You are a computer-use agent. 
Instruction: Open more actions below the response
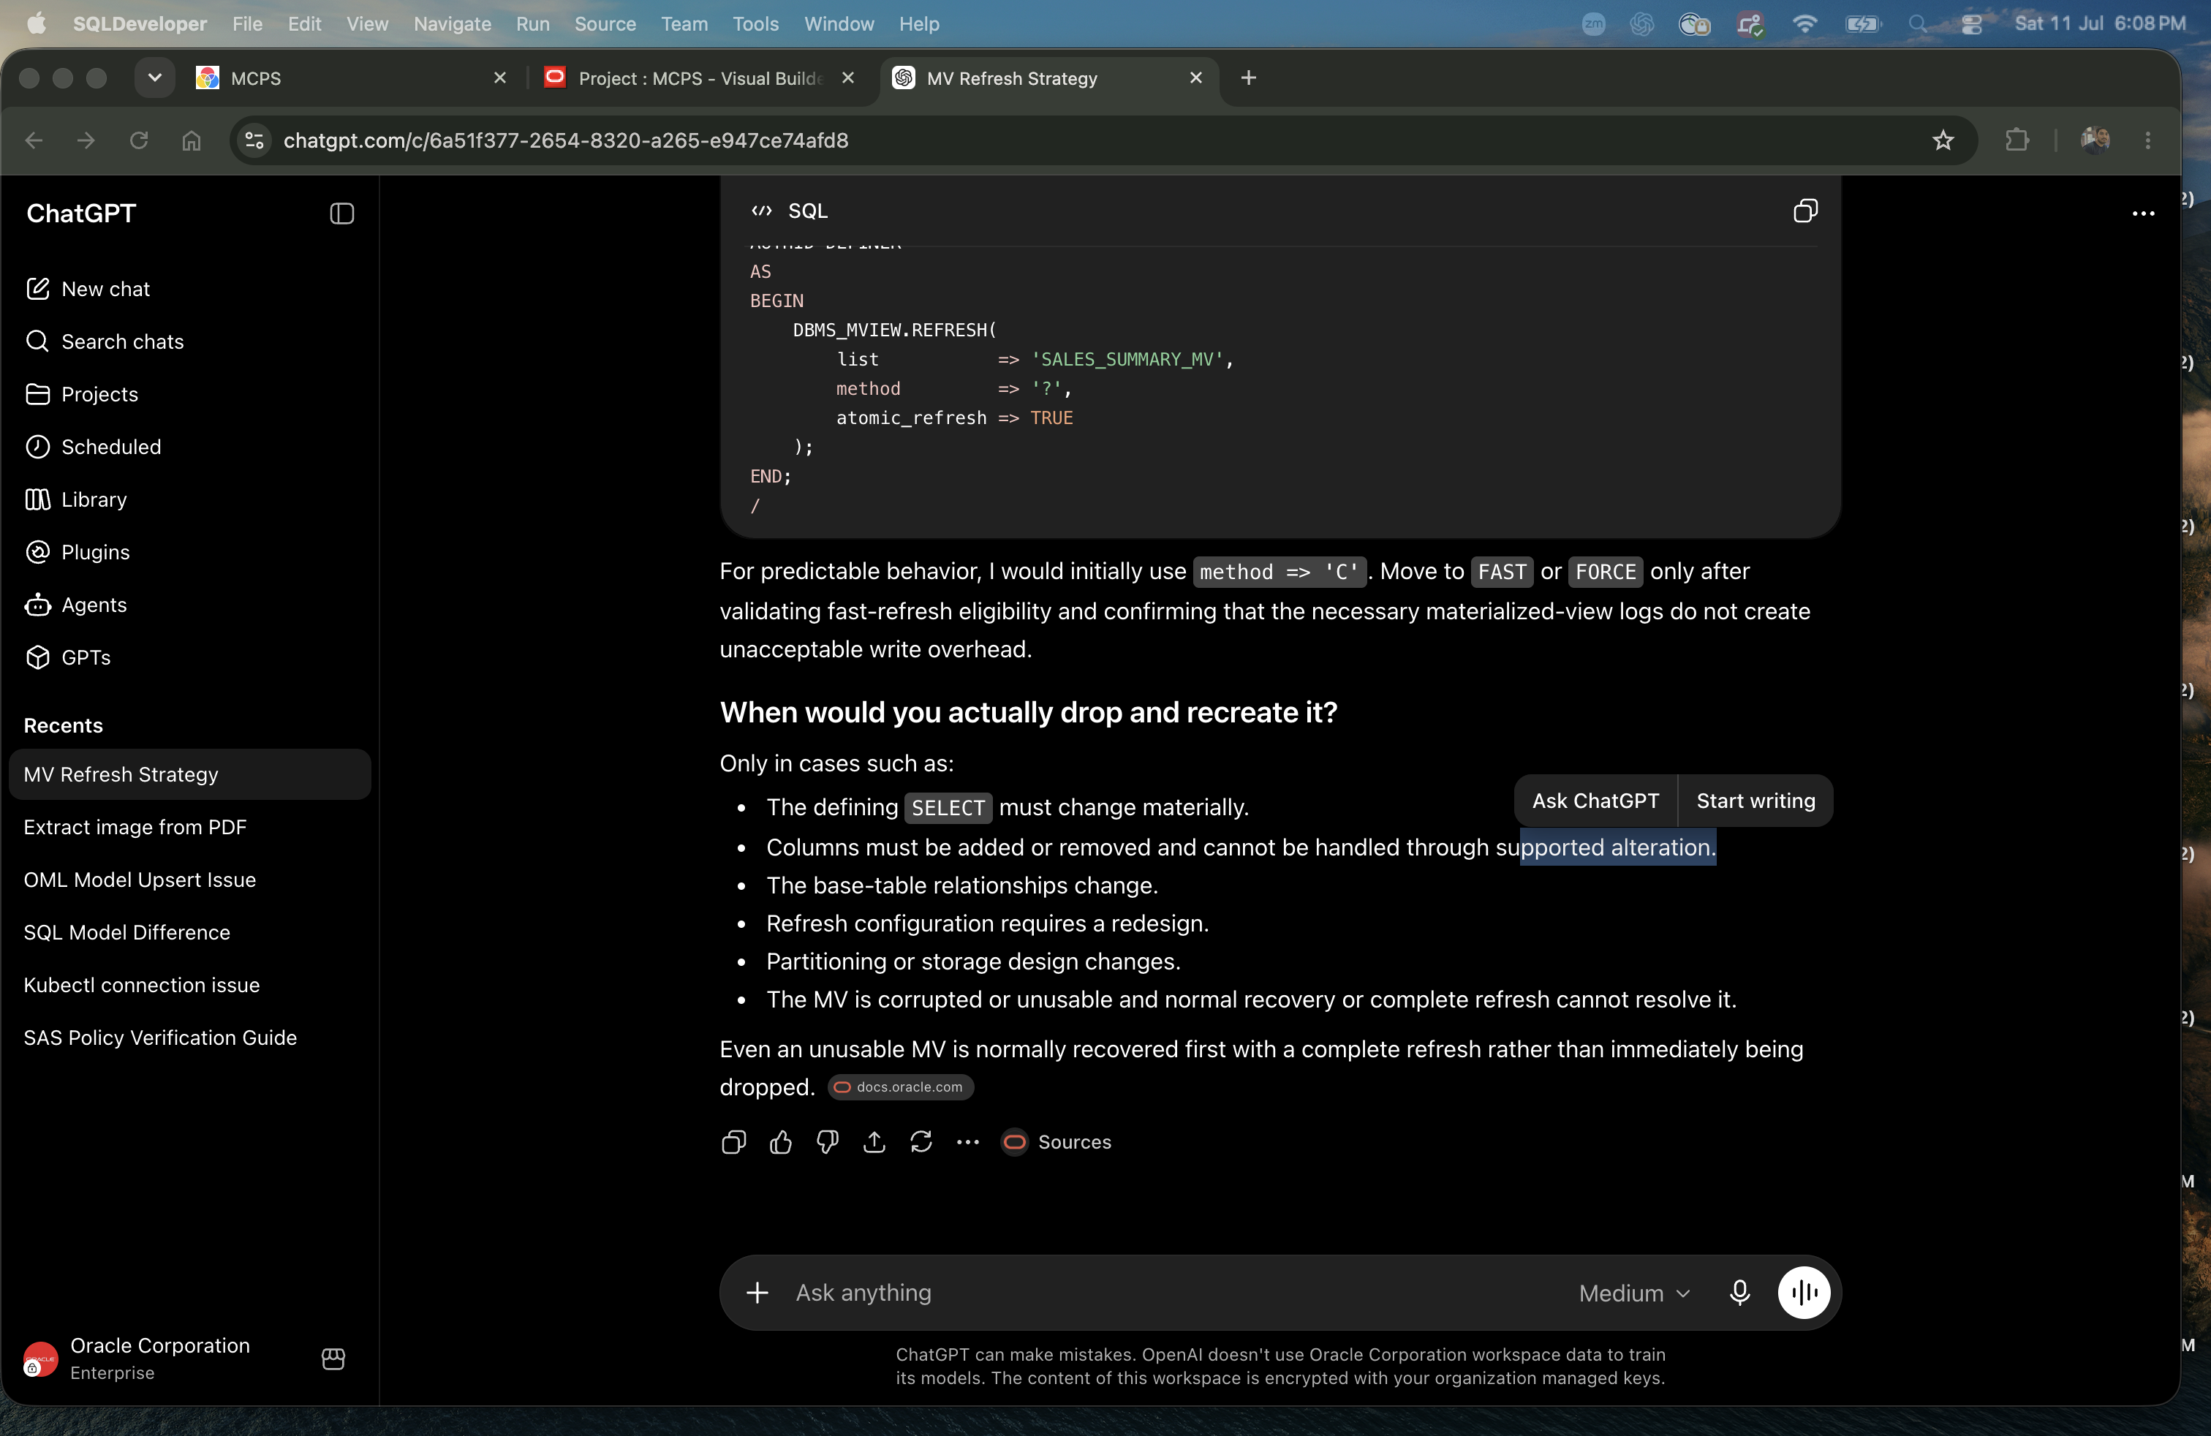(968, 1143)
